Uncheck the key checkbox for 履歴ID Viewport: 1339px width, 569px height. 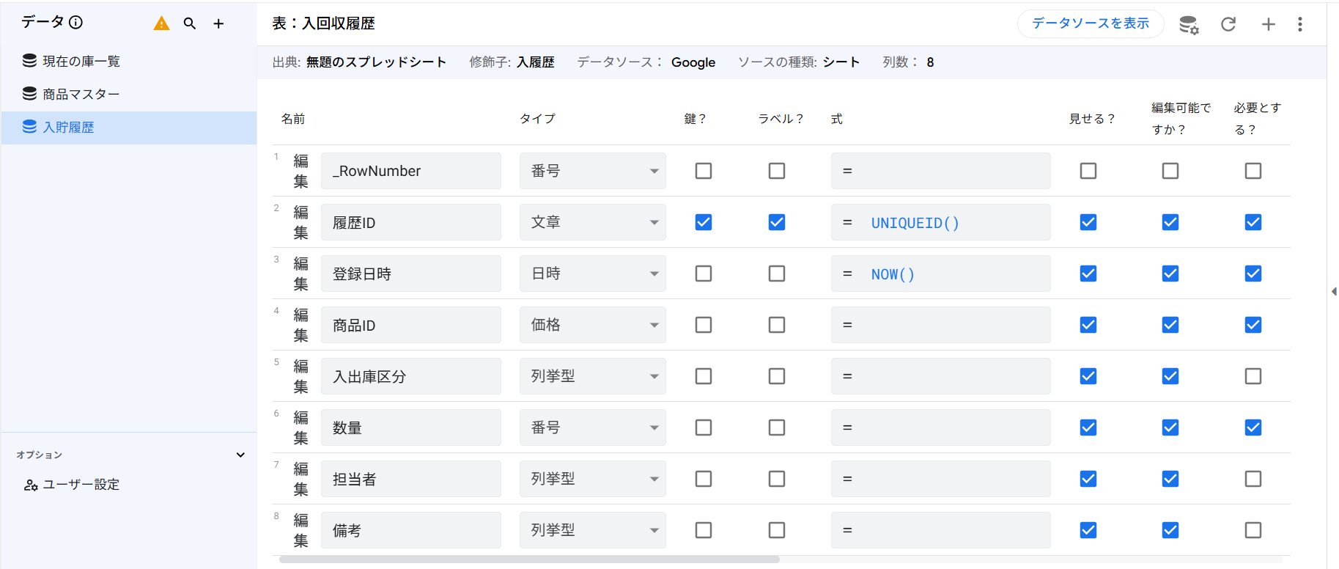(x=704, y=222)
